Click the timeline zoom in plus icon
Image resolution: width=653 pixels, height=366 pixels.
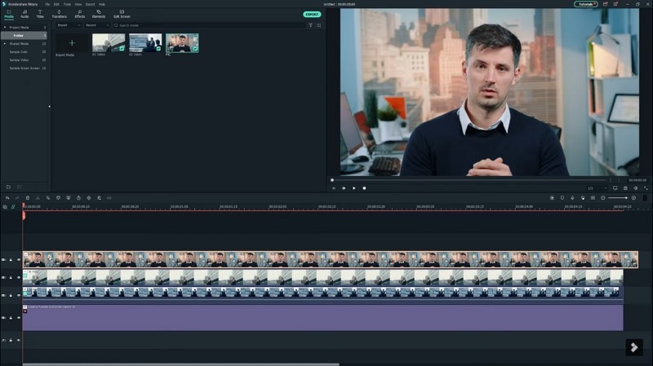634,198
